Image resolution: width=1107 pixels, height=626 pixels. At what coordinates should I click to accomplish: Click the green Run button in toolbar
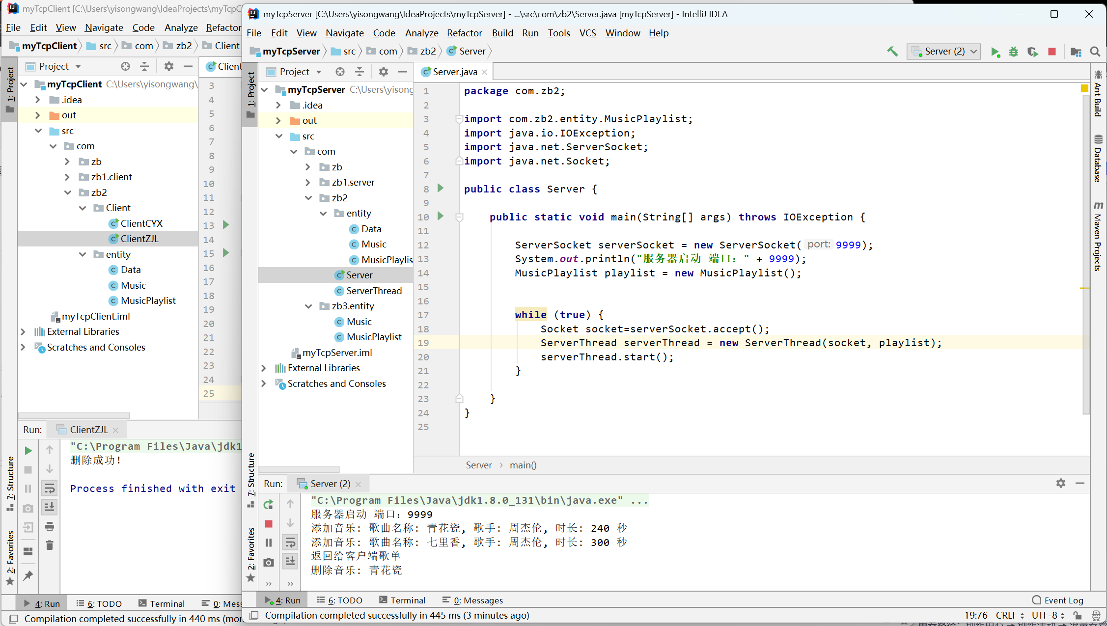click(995, 52)
